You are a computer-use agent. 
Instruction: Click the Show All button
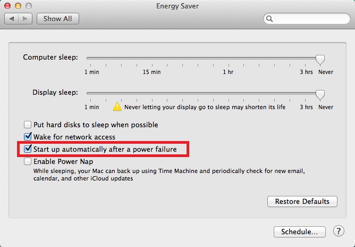pos(58,19)
